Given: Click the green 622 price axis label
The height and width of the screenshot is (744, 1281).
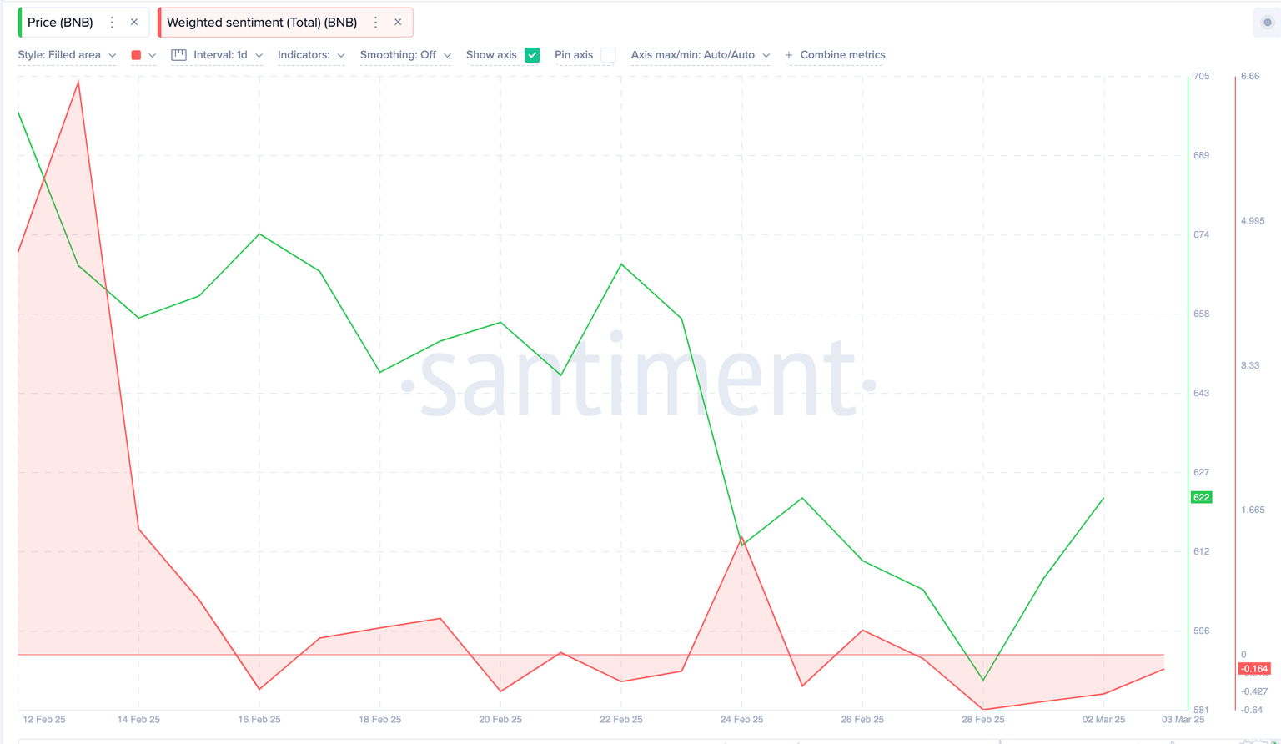Looking at the screenshot, I should coord(1200,497).
